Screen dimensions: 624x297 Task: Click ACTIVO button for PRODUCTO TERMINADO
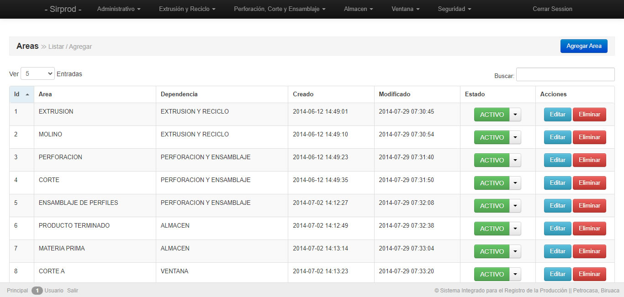[492, 229]
